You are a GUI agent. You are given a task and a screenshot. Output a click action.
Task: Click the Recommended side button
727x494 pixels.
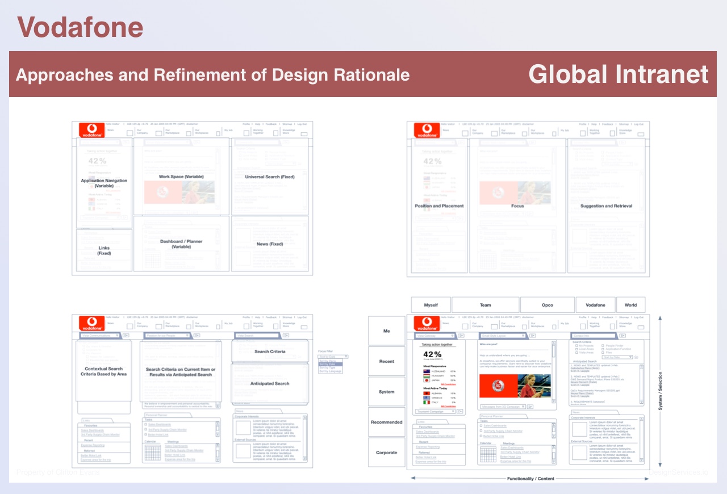click(386, 422)
